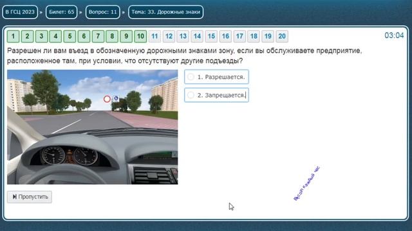Click the question text starting 'Разрешен ли вам въезд'

coord(185,56)
